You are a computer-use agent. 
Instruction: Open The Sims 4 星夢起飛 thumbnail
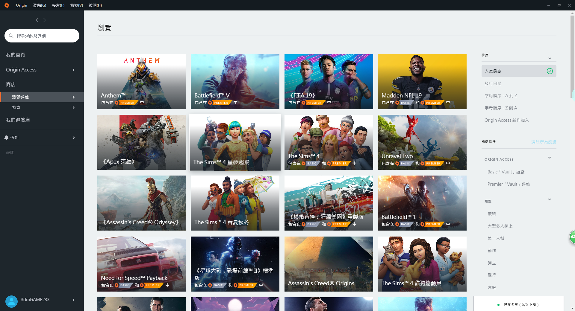(x=235, y=142)
